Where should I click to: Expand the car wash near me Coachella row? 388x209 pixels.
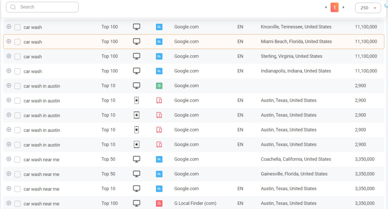tap(9, 159)
